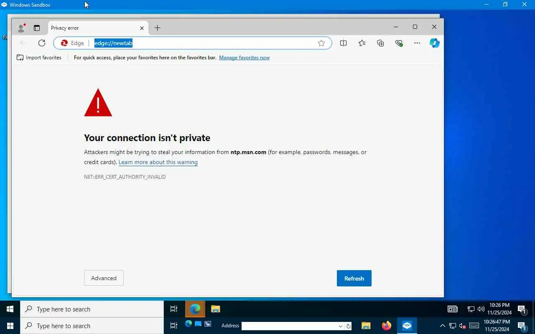Add this page to favorites star
535x334 pixels.
(x=321, y=43)
